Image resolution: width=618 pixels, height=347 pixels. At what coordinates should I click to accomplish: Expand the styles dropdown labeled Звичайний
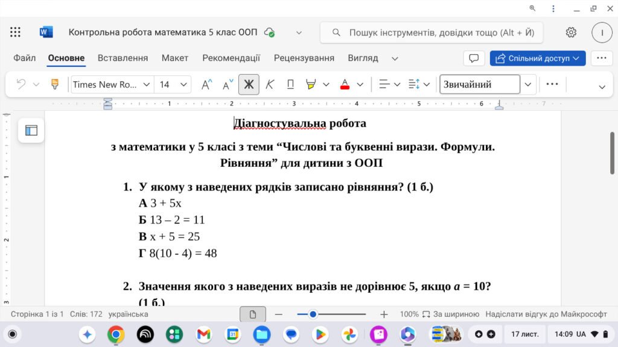pyautogui.click(x=528, y=84)
